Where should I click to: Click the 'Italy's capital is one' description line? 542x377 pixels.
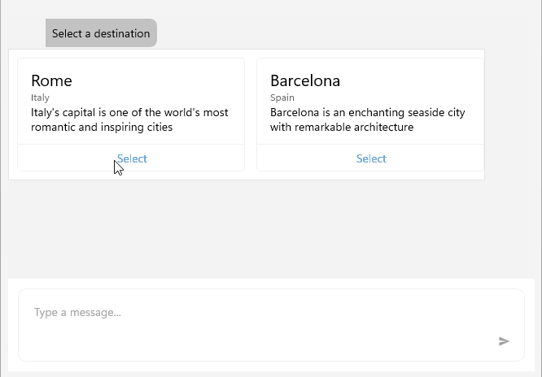(129, 112)
